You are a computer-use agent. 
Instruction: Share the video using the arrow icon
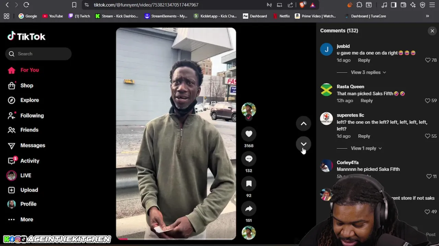pos(249,209)
